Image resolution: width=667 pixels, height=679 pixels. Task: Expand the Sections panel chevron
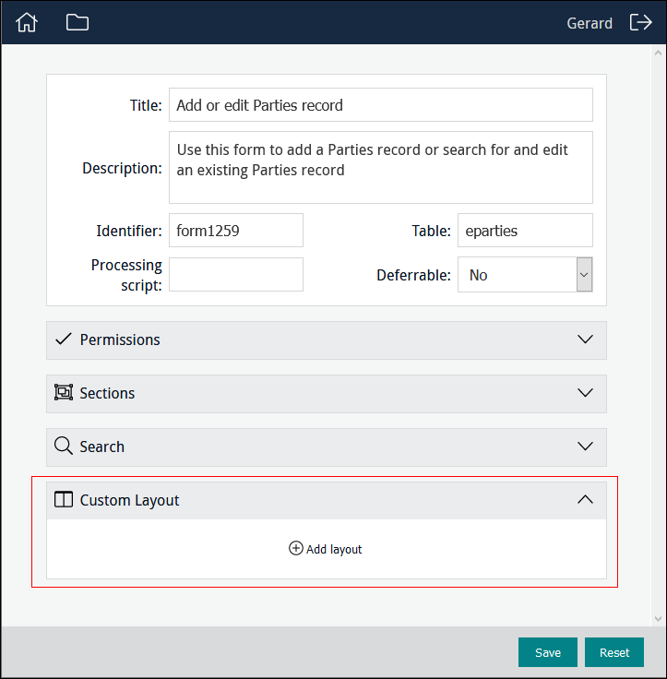[585, 393]
